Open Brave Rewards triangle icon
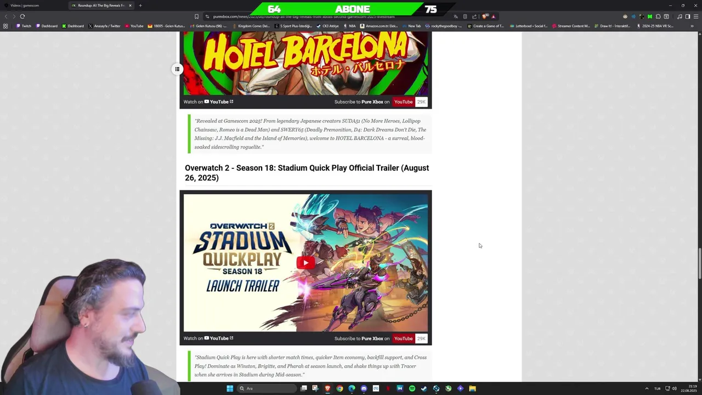 click(x=493, y=16)
